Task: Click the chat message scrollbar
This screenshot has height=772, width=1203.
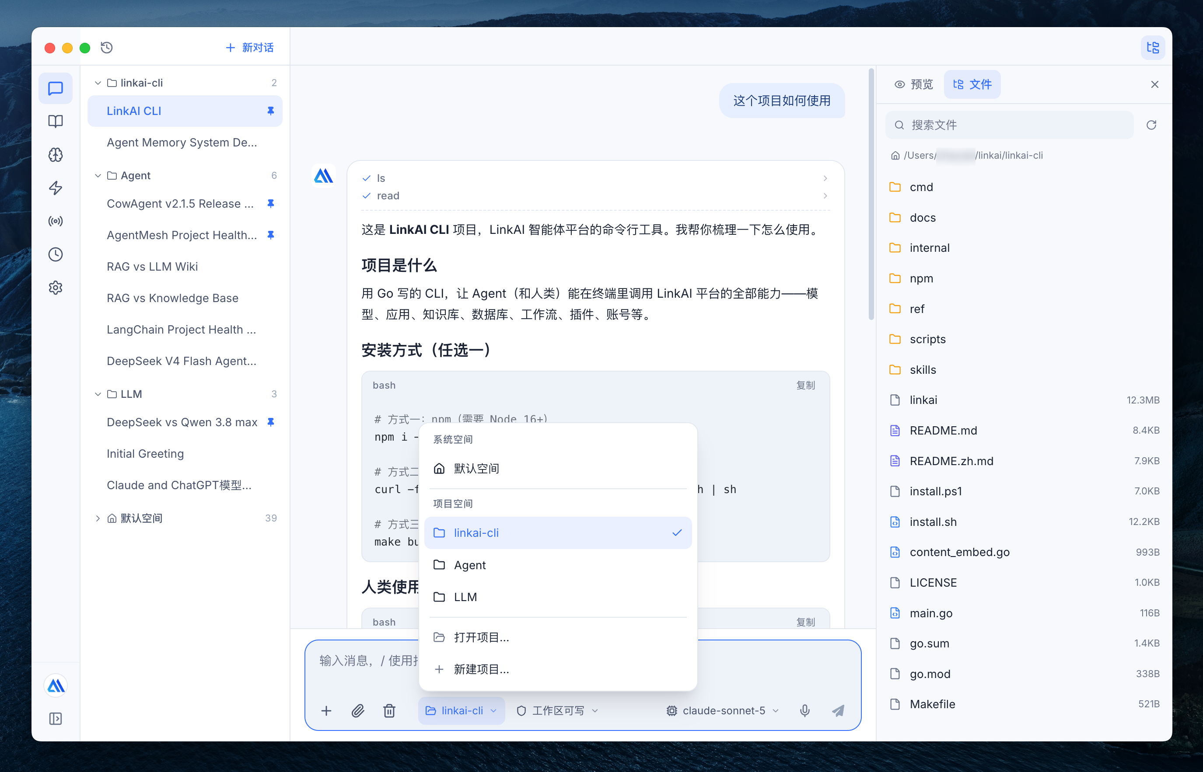Action: (871, 195)
